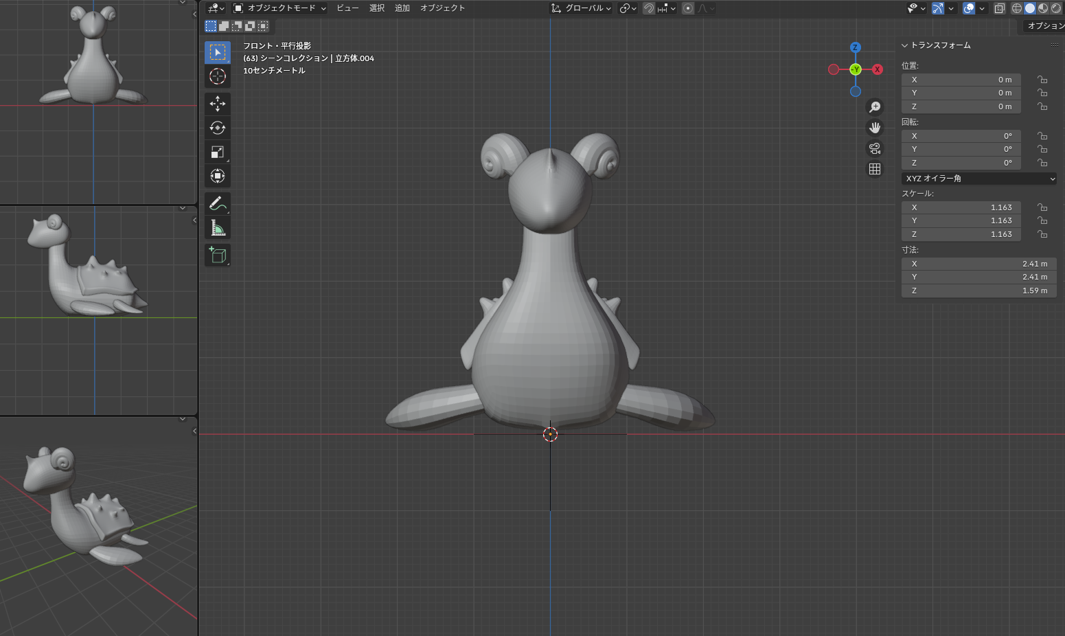Open the 追加 menu

[402, 8]
